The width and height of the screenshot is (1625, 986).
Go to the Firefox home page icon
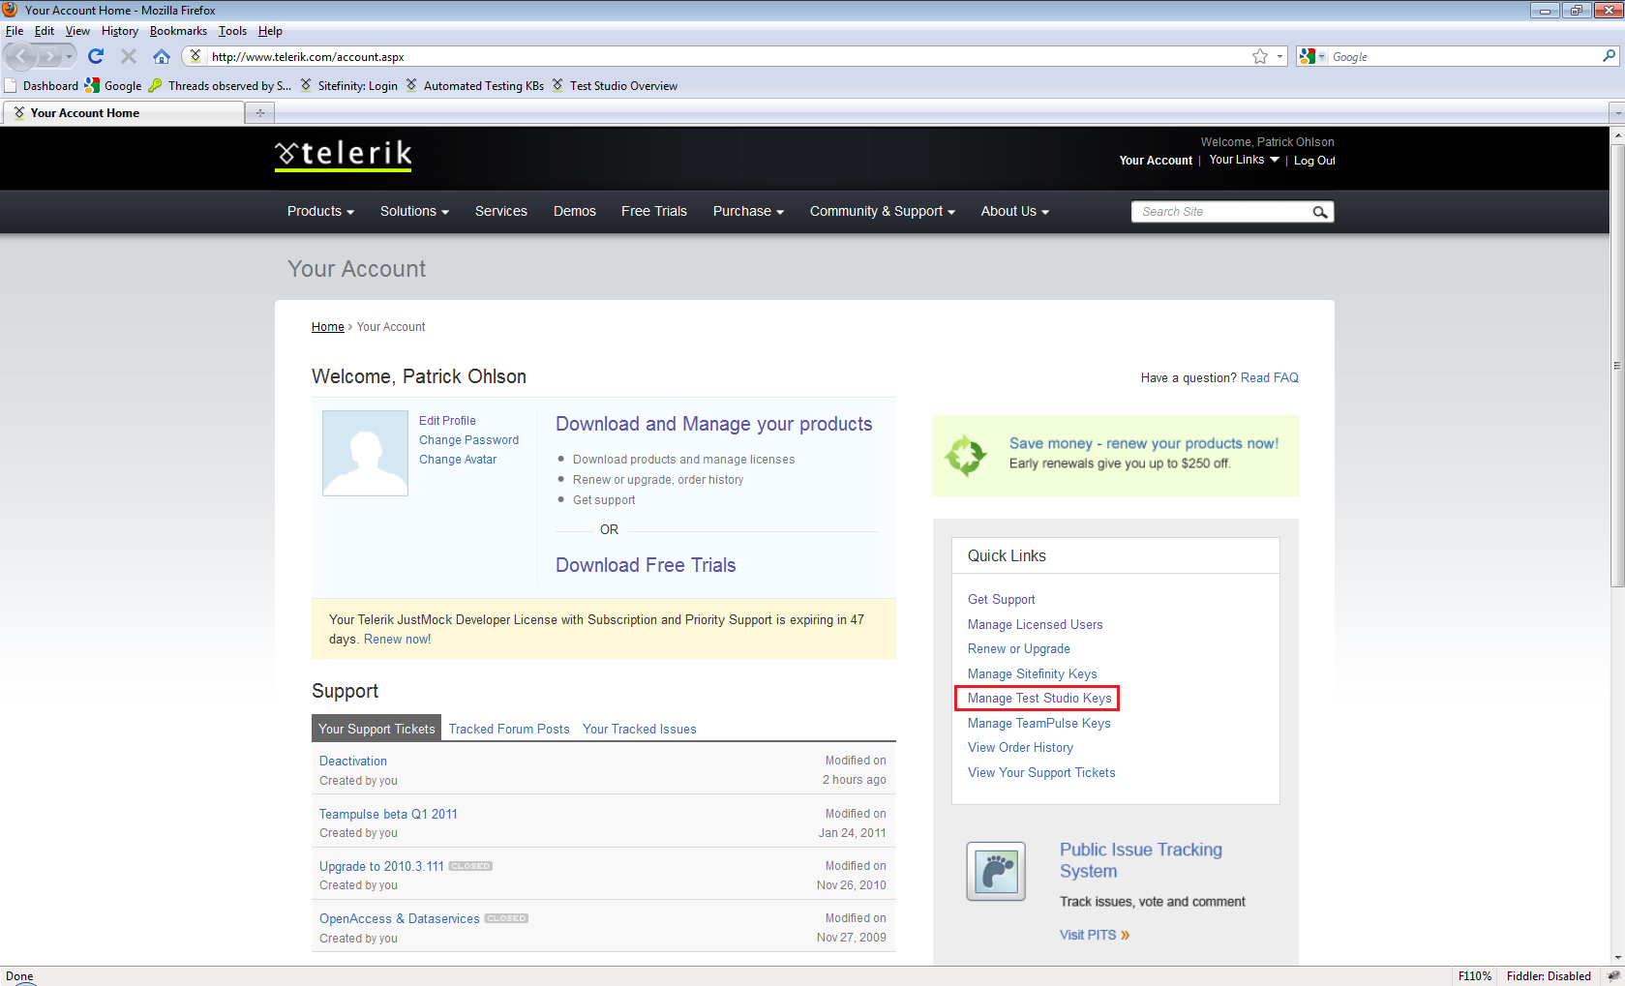162,57
